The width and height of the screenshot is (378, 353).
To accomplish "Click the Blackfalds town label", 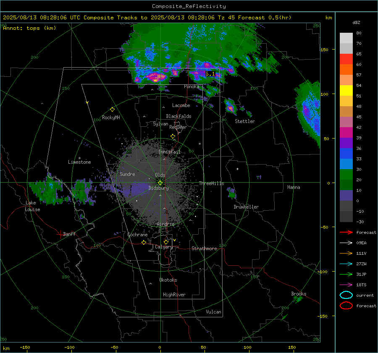I will (x=178, y=116).
